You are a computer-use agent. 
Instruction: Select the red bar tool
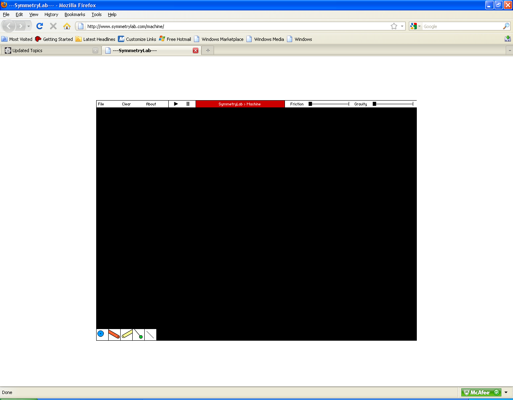[x=114, y=334]
